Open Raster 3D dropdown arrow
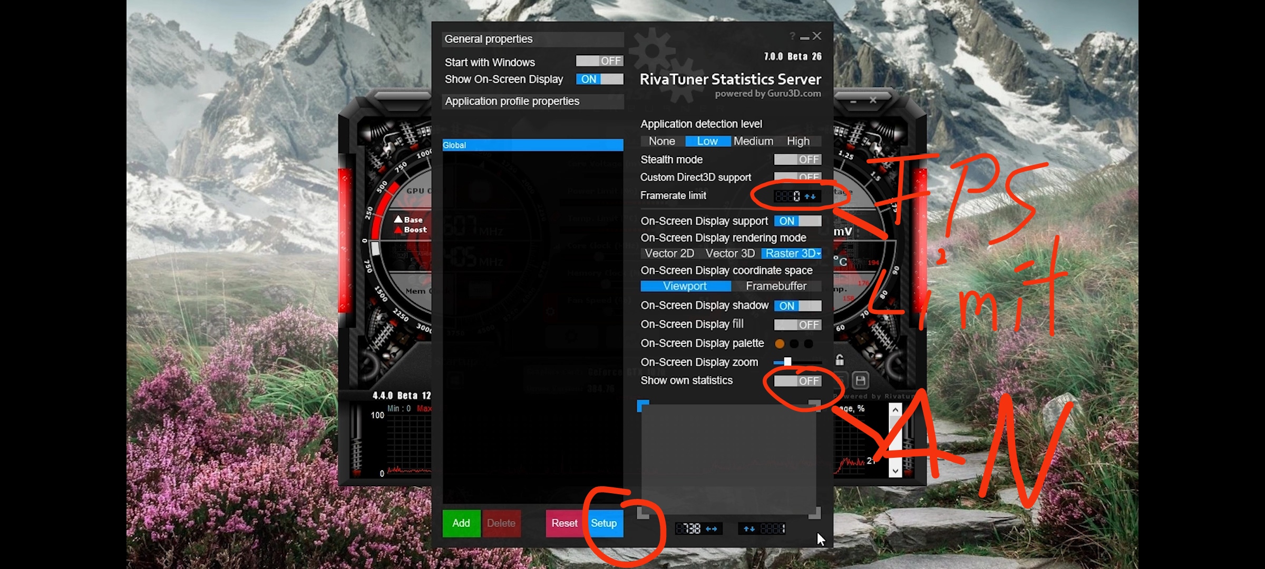The image size is (1265, 569). click(x=819, y=254)
